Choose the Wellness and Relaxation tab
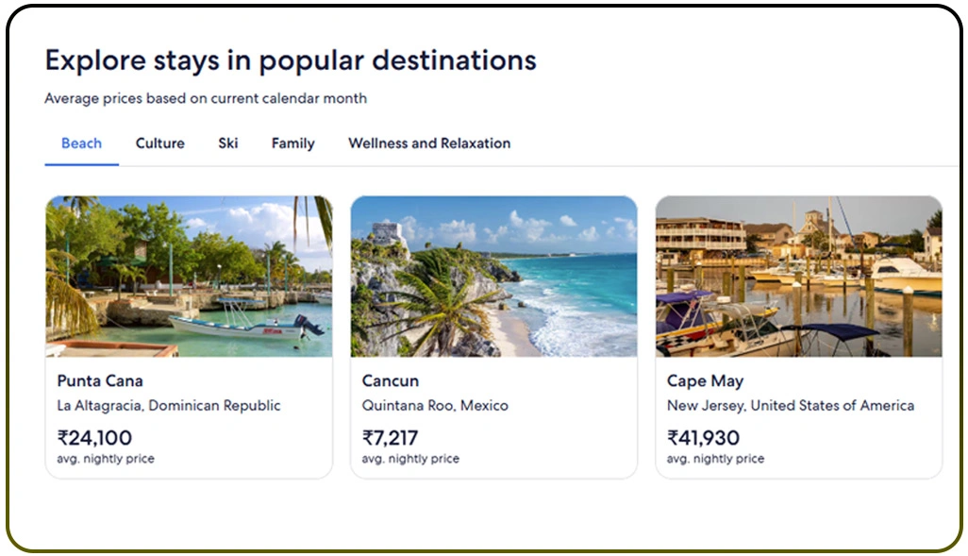This screenshot has width=968, height=556. [429, 143]
